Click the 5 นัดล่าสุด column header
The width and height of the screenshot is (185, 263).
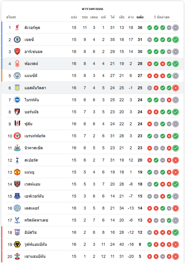pos(162,17)
